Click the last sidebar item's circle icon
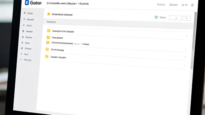The width and height of the screenshot is (205, 115). pyautogui.click(x=21, y=60)
